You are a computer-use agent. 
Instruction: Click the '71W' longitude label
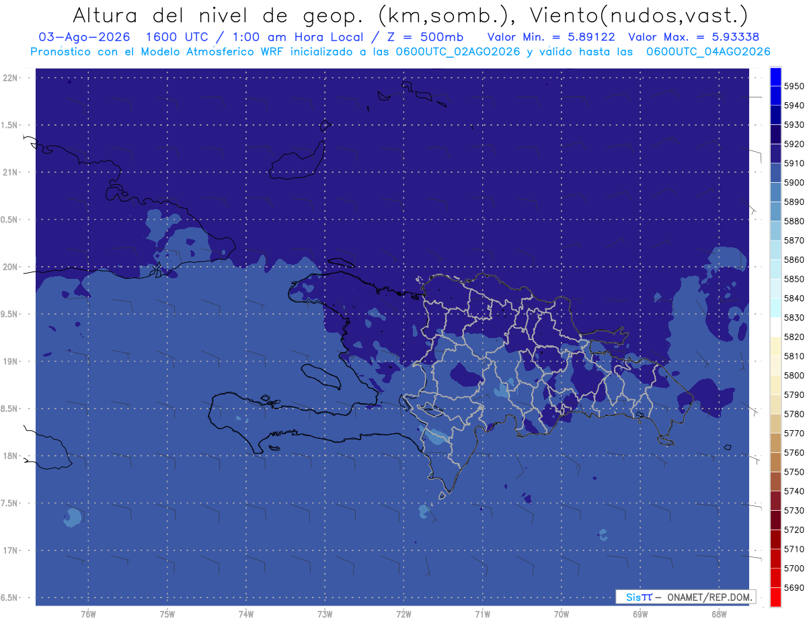point(482,614)
